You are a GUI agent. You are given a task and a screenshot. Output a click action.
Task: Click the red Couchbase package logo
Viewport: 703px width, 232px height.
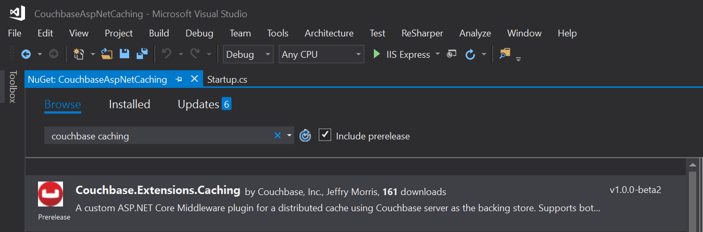tap(51, 194)
